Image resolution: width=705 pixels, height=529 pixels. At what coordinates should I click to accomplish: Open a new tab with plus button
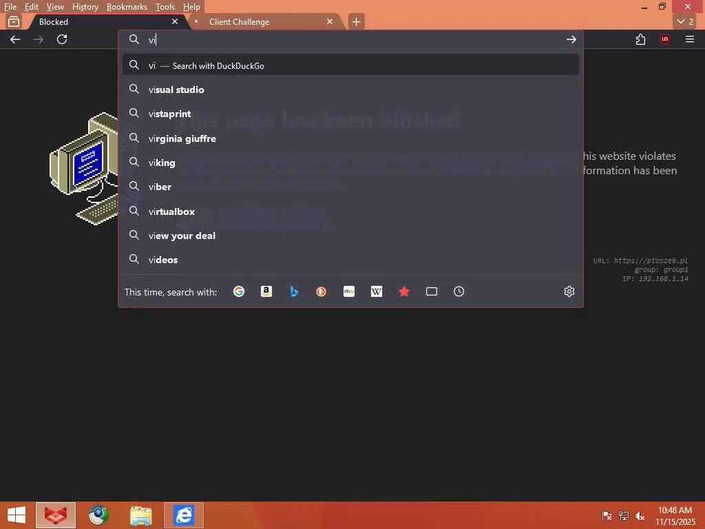click(x=356, y=21)
